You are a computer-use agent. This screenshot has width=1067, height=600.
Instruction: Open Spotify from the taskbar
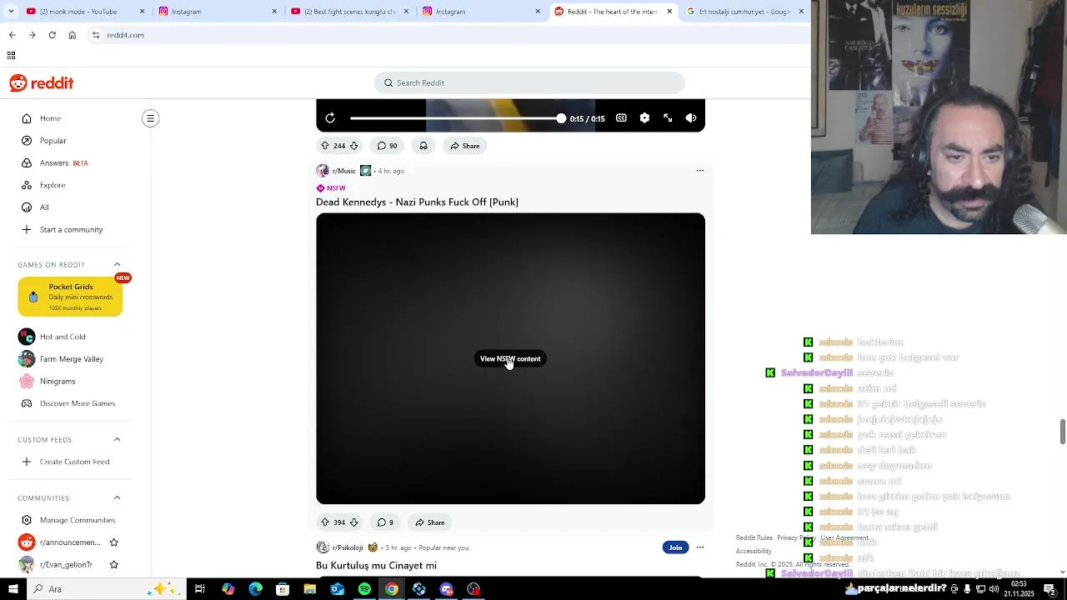click(364, 589)
